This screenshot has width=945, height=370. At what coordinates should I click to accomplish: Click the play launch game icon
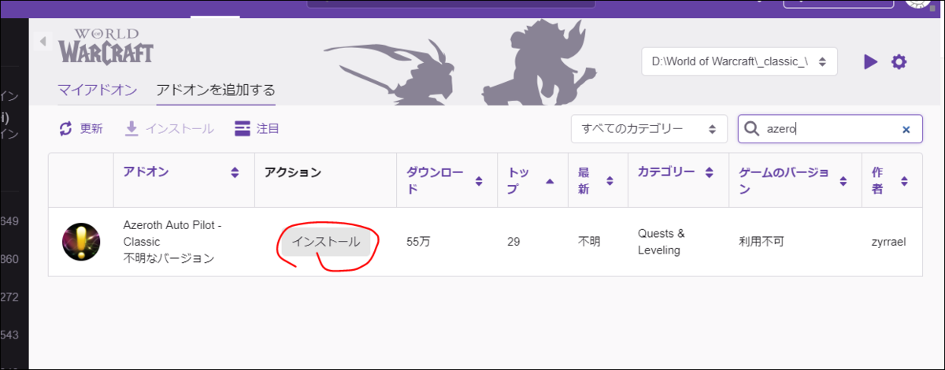point(870,61)
